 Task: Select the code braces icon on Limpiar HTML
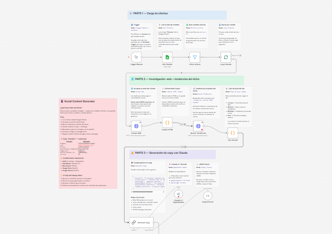167,123
